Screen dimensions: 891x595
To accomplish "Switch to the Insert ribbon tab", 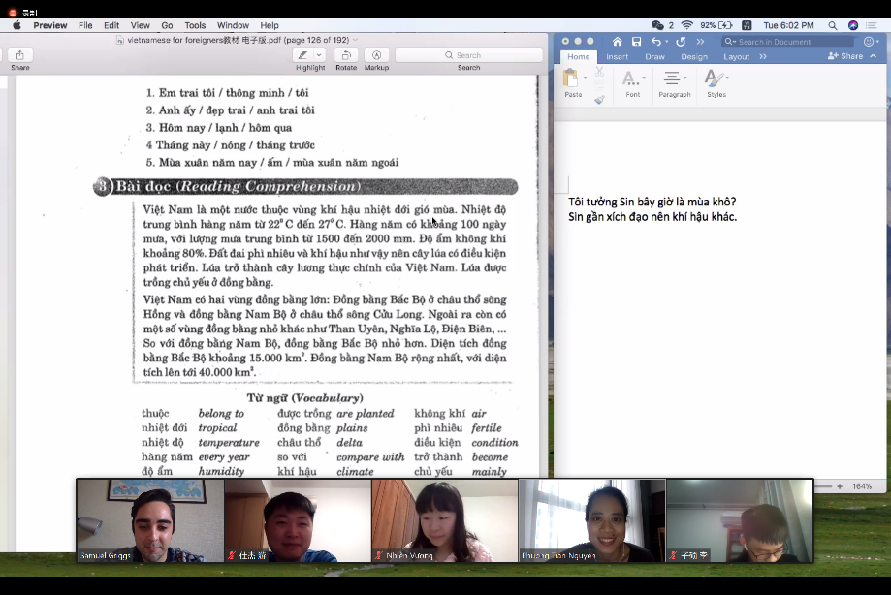I will coord(617,57).
